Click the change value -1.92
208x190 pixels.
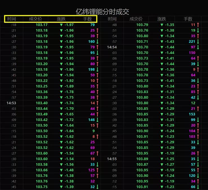tap(69, 81)
